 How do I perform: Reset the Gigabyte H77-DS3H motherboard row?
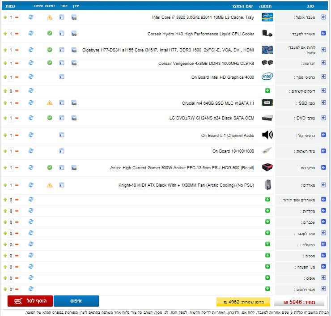tap(31, 50)
